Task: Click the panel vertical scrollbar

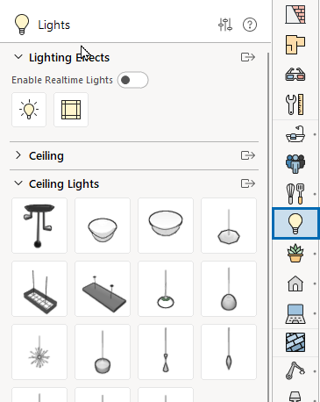Action: pos(268,226)
